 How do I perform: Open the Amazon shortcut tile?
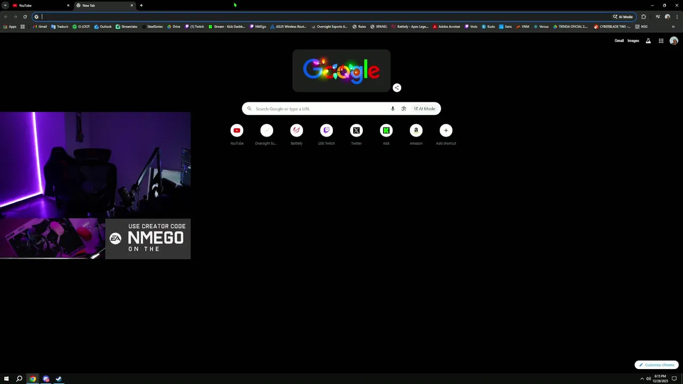(416, 134)
